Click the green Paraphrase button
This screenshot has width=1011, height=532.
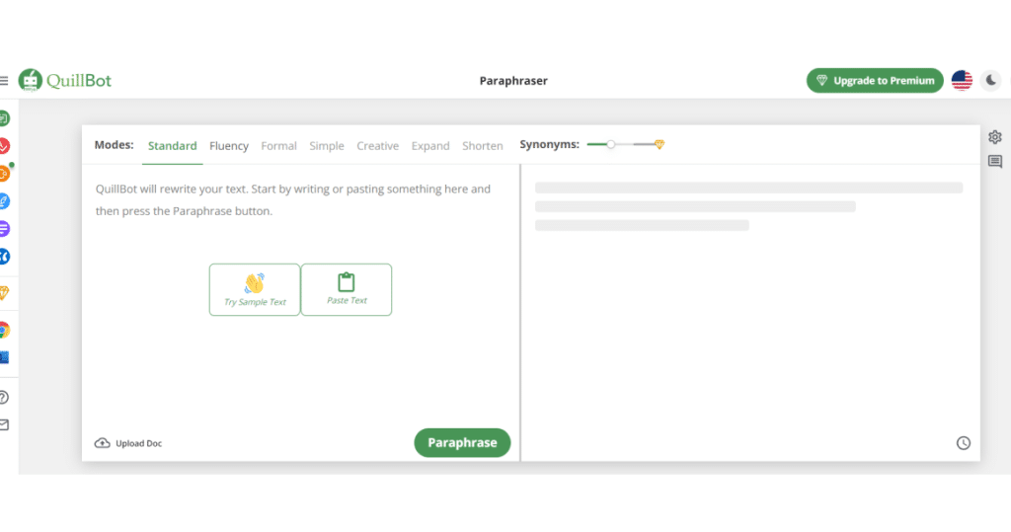coord(462,443)
